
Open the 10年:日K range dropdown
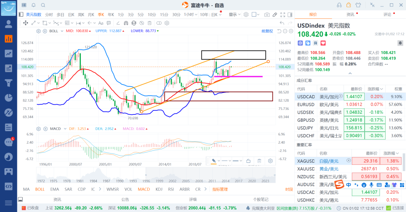pos(211,15)
